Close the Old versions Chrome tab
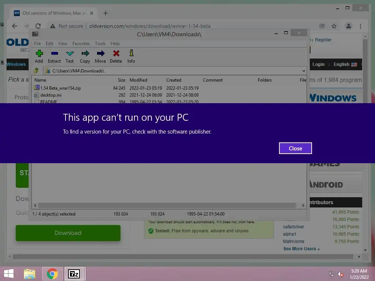 point(92,13)
